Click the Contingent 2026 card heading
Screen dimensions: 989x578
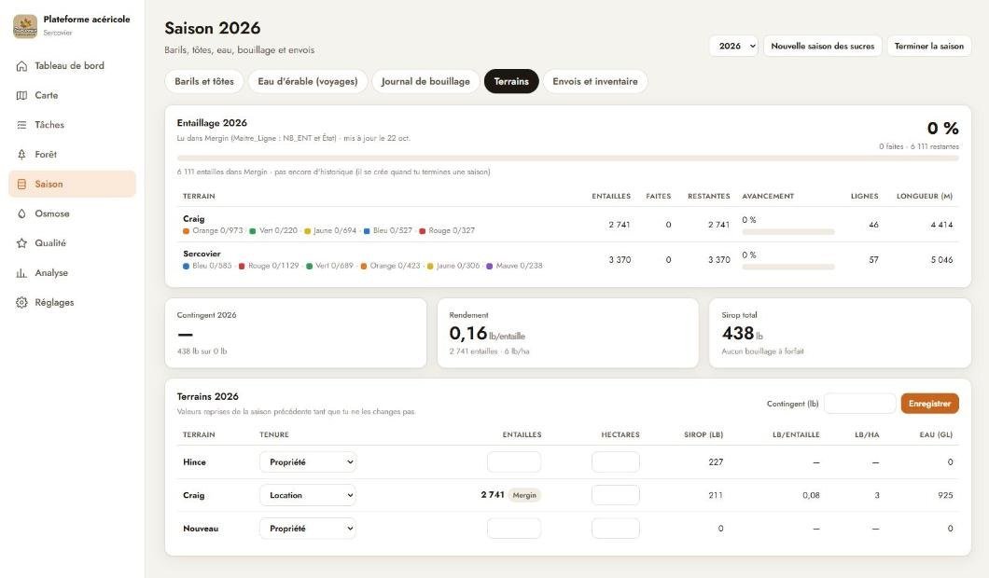(206, 315)
